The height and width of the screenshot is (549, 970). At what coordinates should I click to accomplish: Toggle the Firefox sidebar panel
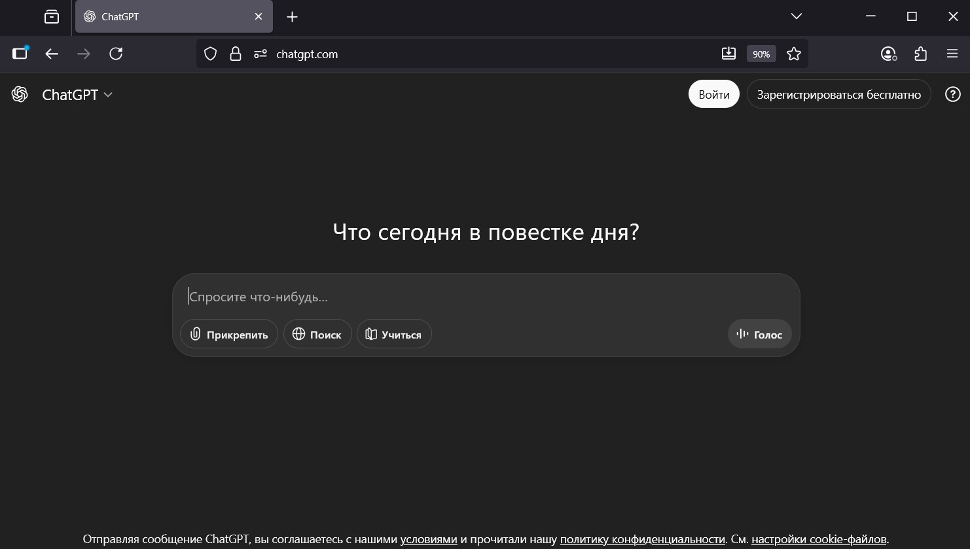(20, 54)
